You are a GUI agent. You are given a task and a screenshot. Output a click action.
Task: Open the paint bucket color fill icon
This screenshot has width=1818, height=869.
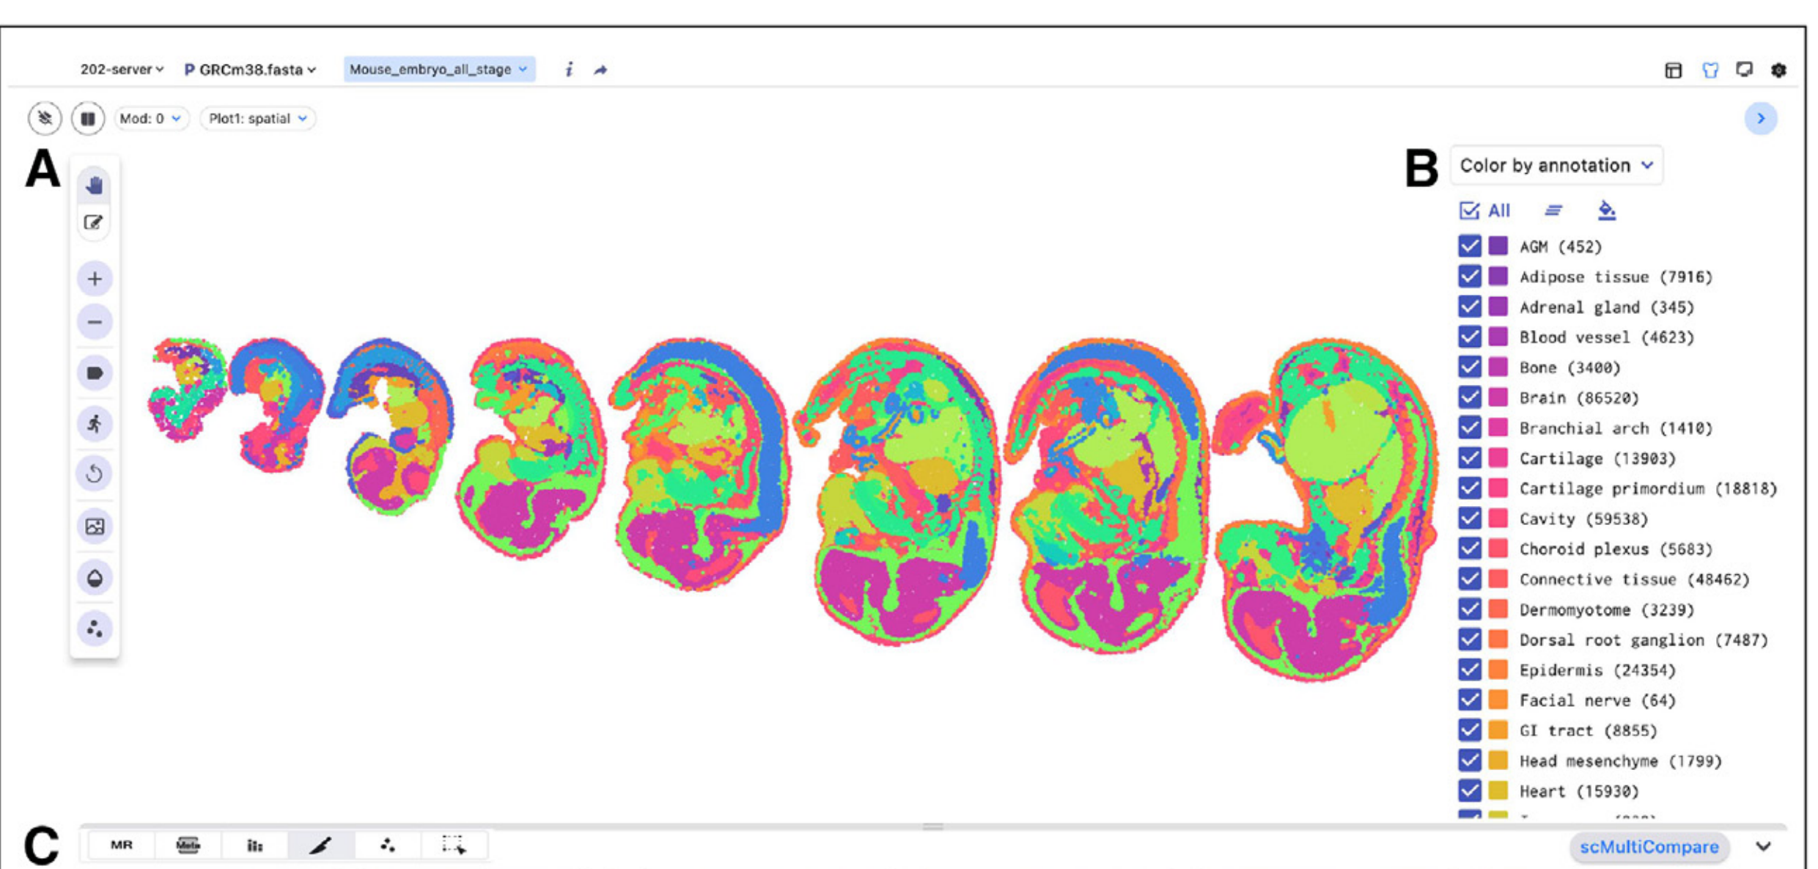coord(1606,211)
